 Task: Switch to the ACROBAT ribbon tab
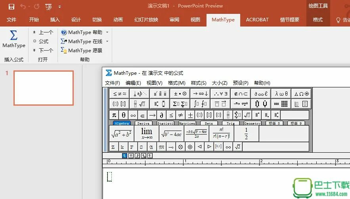[x=257, y=20]
